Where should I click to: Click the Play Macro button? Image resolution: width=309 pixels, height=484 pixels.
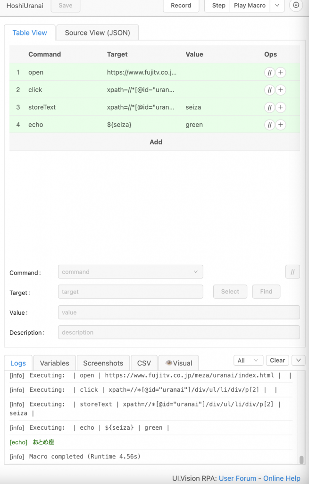pos(250,6)
